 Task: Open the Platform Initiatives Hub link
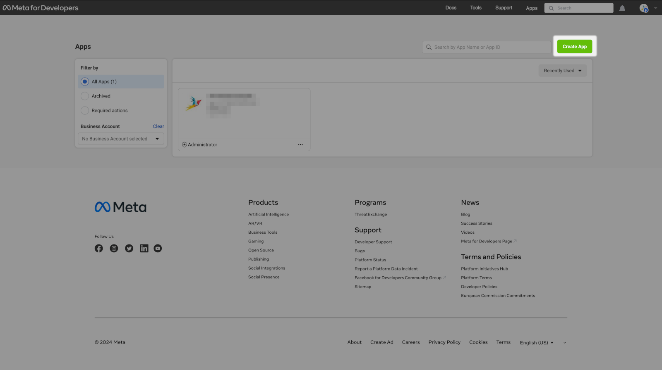tap(485, 269)
